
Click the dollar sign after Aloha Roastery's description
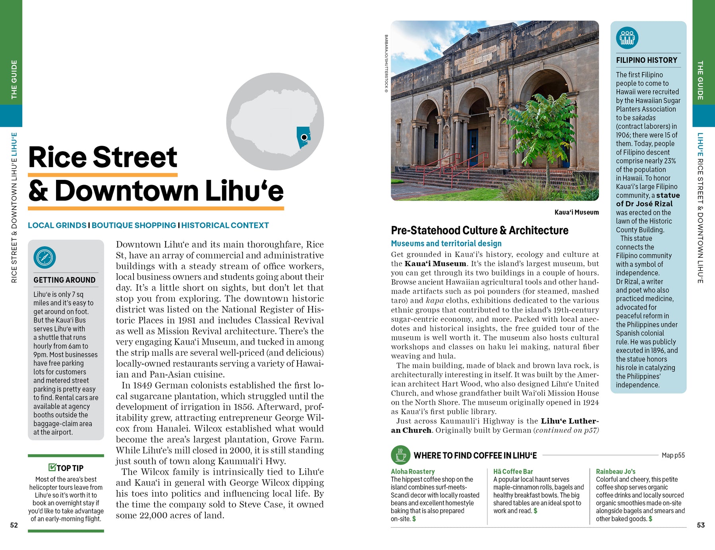point(414,519)
